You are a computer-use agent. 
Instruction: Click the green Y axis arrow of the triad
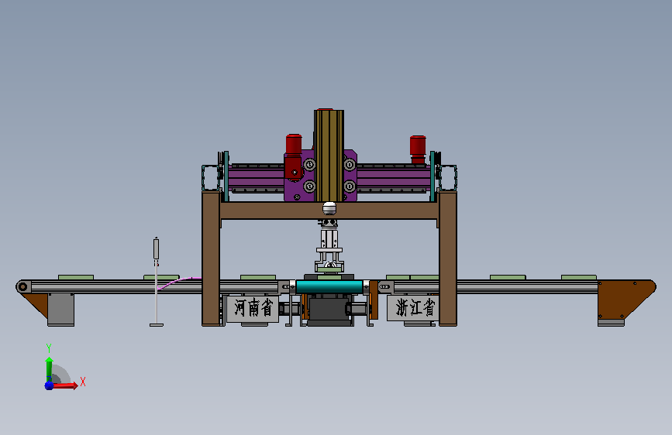click(x=50, y=369)
